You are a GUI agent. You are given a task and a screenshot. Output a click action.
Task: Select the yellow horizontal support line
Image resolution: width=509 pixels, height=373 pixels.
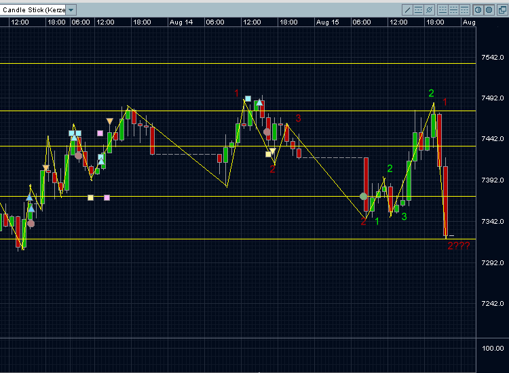204,239
